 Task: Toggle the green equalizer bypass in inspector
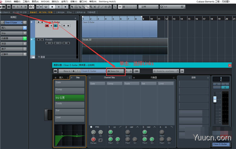25,38
